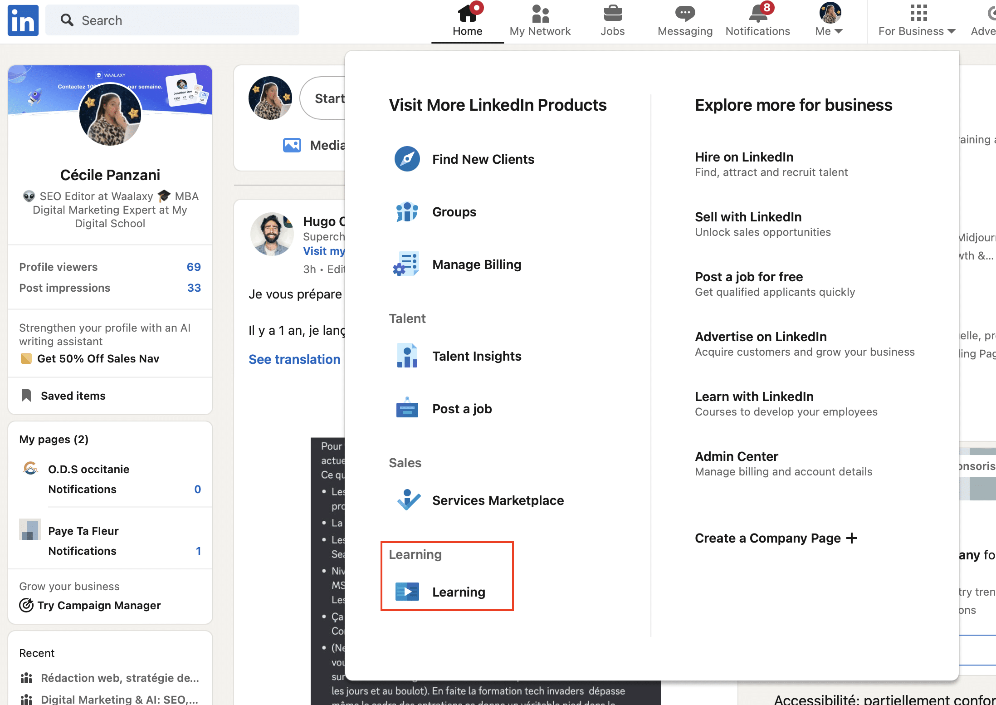This screenshot has width=996, height=705.
Task: Toggle the Me profile dropdown menu
Action: 829,20
